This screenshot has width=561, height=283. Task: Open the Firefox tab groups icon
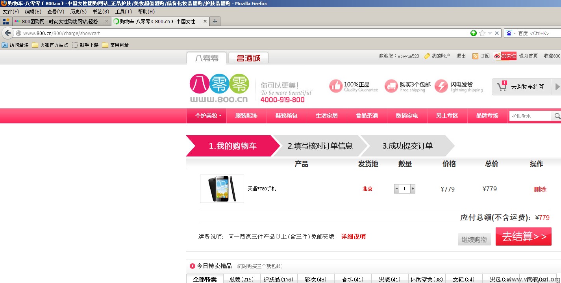(6, 21)
